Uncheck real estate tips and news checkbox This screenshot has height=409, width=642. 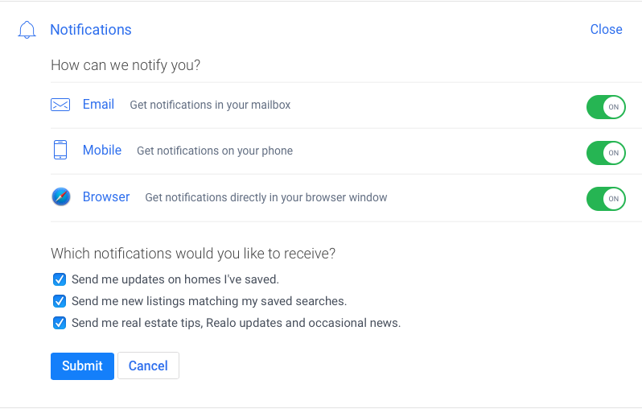[x=60, y=323]
